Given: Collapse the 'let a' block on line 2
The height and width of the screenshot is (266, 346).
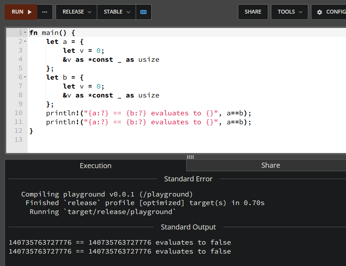Looking at the screenshot, I should (25, 42).
